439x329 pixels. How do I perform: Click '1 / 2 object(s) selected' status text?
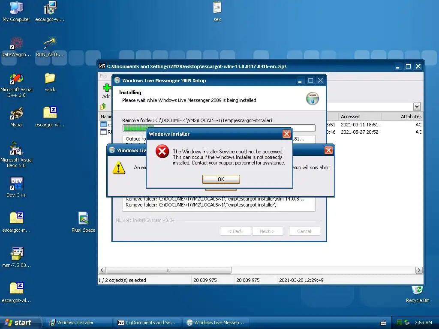[122, 280]
